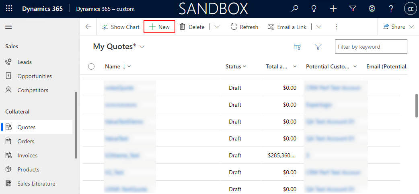Open advanced find funnel icon in header

[353, 9]
